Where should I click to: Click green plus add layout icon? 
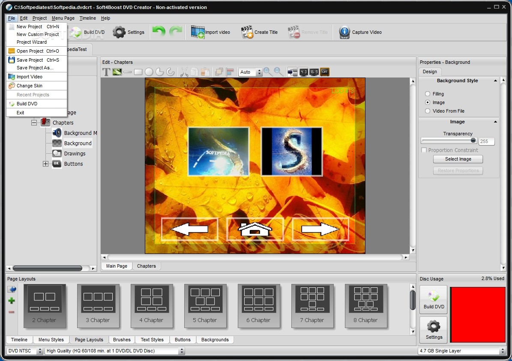coord(12,301)
